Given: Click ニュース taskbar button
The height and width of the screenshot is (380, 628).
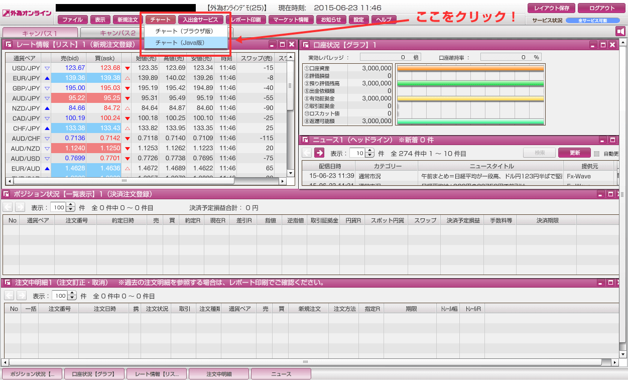Looking at the screenshot, I should coord(281,374).
